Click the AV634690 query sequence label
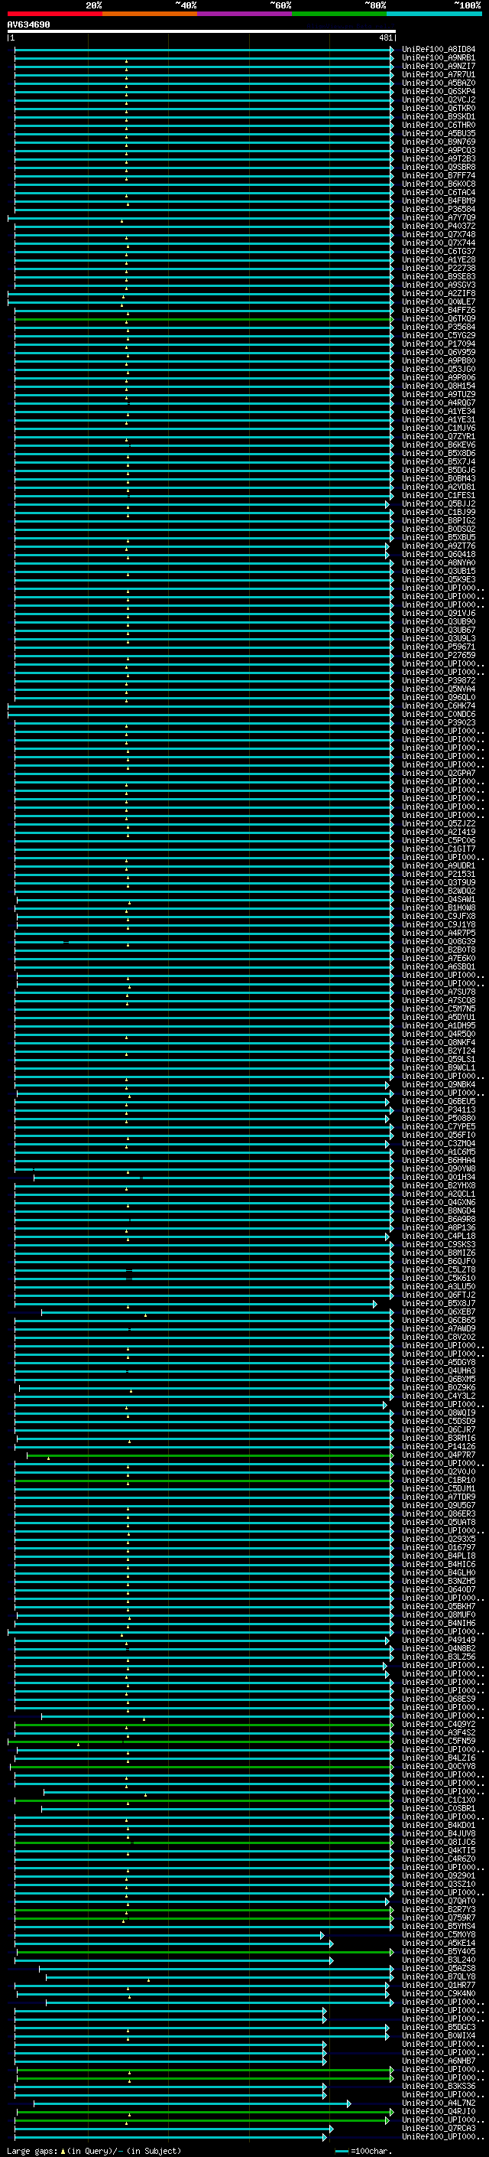 pyautogui.click(x=28, y=24)
